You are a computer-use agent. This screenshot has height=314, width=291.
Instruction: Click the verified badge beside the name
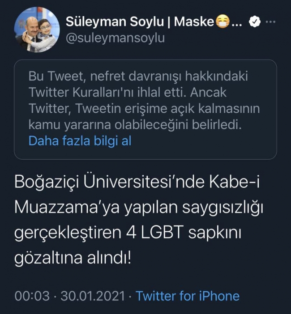point(254,21)
